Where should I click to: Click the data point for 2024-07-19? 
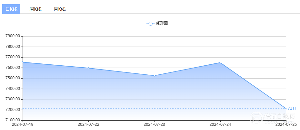(23, 62)
